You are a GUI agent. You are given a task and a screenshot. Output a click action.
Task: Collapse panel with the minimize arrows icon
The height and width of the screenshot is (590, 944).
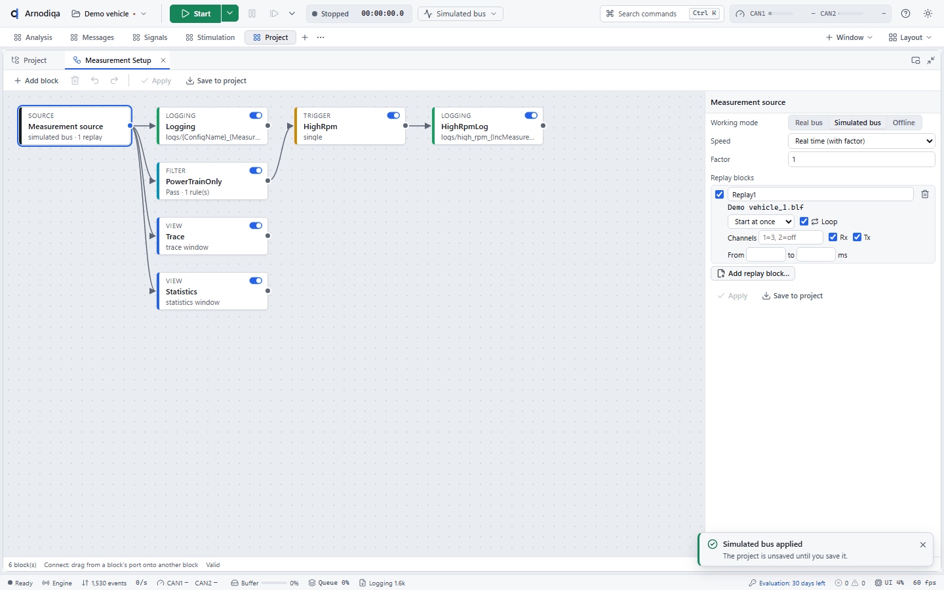tap(931, 60)
